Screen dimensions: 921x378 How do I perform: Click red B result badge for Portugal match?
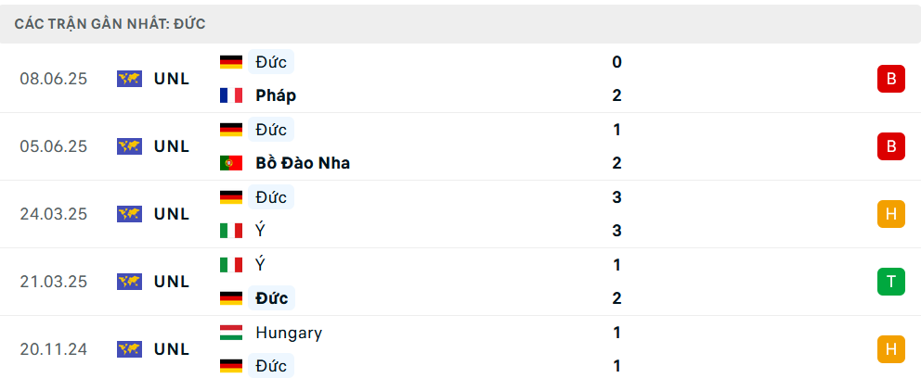coord(890,146)
